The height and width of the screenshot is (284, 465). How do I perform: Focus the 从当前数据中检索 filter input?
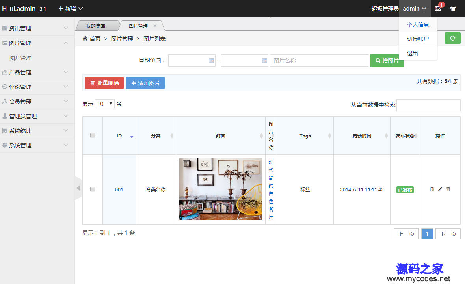point(428,105)
